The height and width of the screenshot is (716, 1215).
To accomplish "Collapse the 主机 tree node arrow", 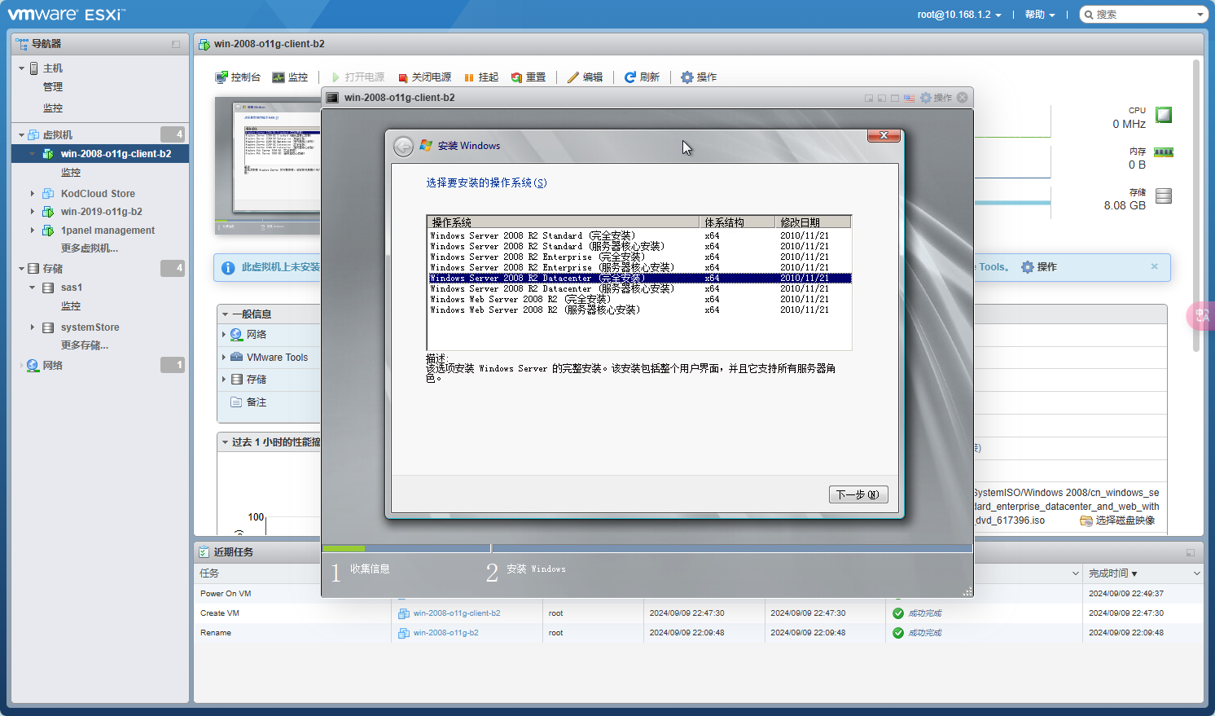I will click(21, 68).
